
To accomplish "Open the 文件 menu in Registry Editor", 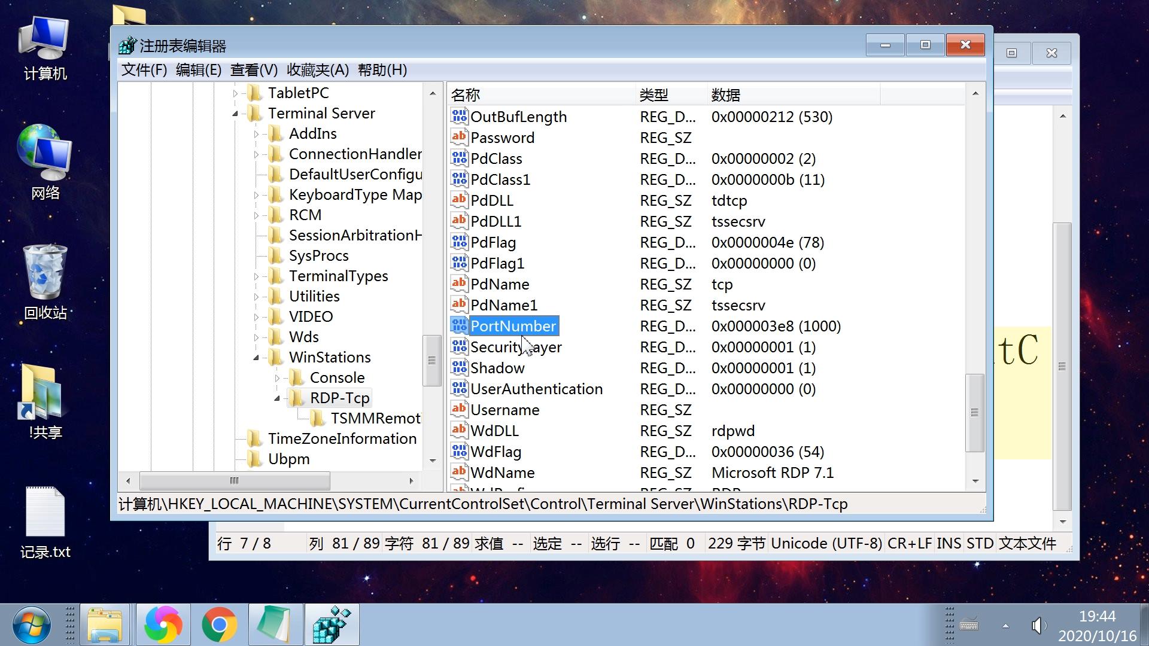I will coord(146,69).
